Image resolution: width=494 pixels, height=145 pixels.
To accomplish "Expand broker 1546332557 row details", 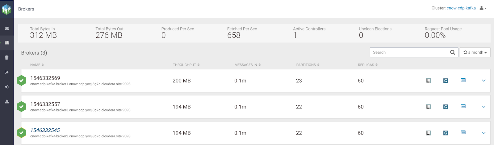I will [x=484, y=107].
